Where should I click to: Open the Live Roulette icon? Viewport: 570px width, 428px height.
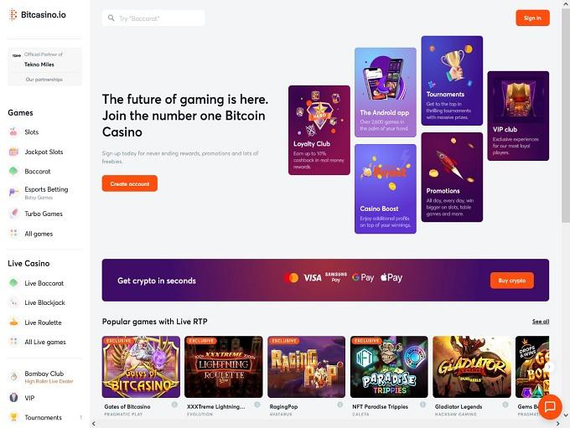[x=13, y=322]
